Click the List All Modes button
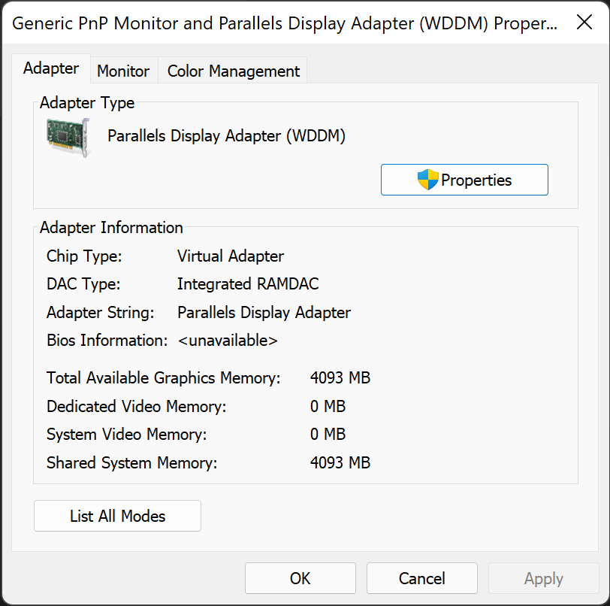This screenshot has width=610, height=606. 117,516
